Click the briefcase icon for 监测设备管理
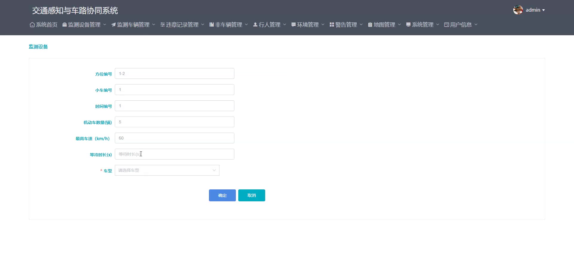This screenshot has width=574, height=276. (x=64, y=25)
